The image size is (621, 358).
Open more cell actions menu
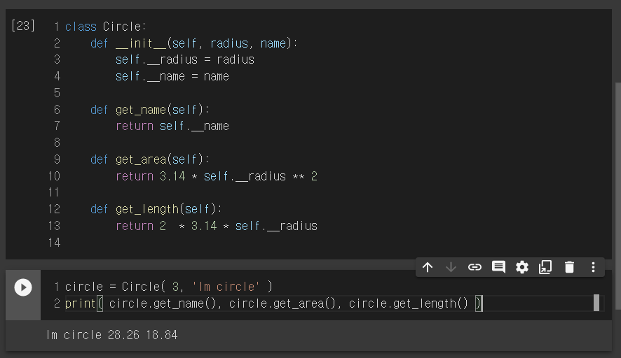coord(593,268)
